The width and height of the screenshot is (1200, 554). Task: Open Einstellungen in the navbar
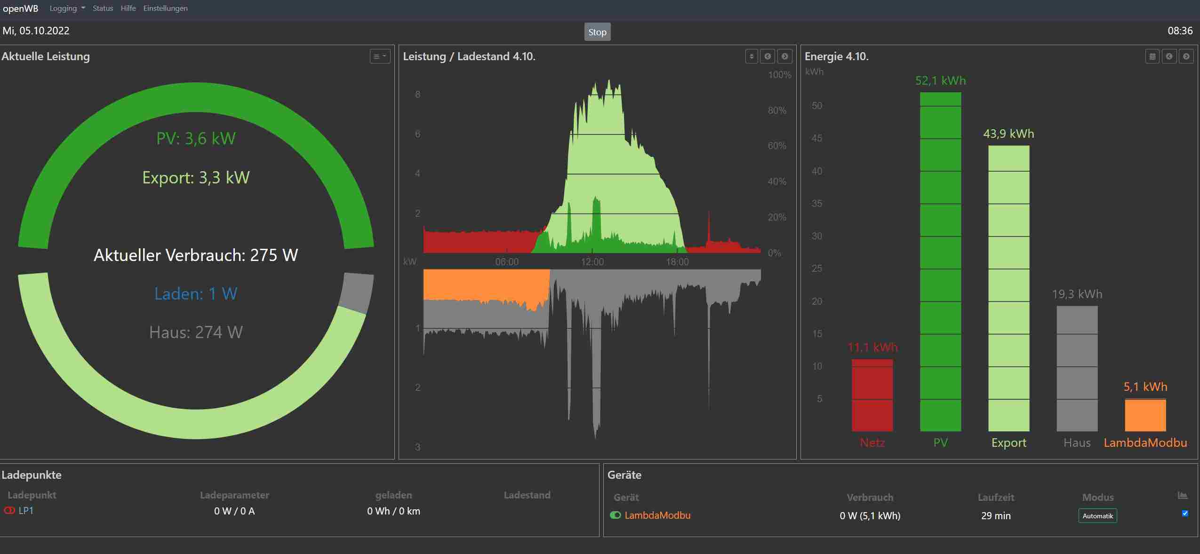coord(165,8)
